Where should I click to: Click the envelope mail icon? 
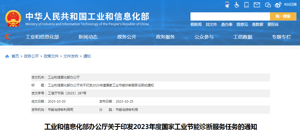(x=257, y=5)
